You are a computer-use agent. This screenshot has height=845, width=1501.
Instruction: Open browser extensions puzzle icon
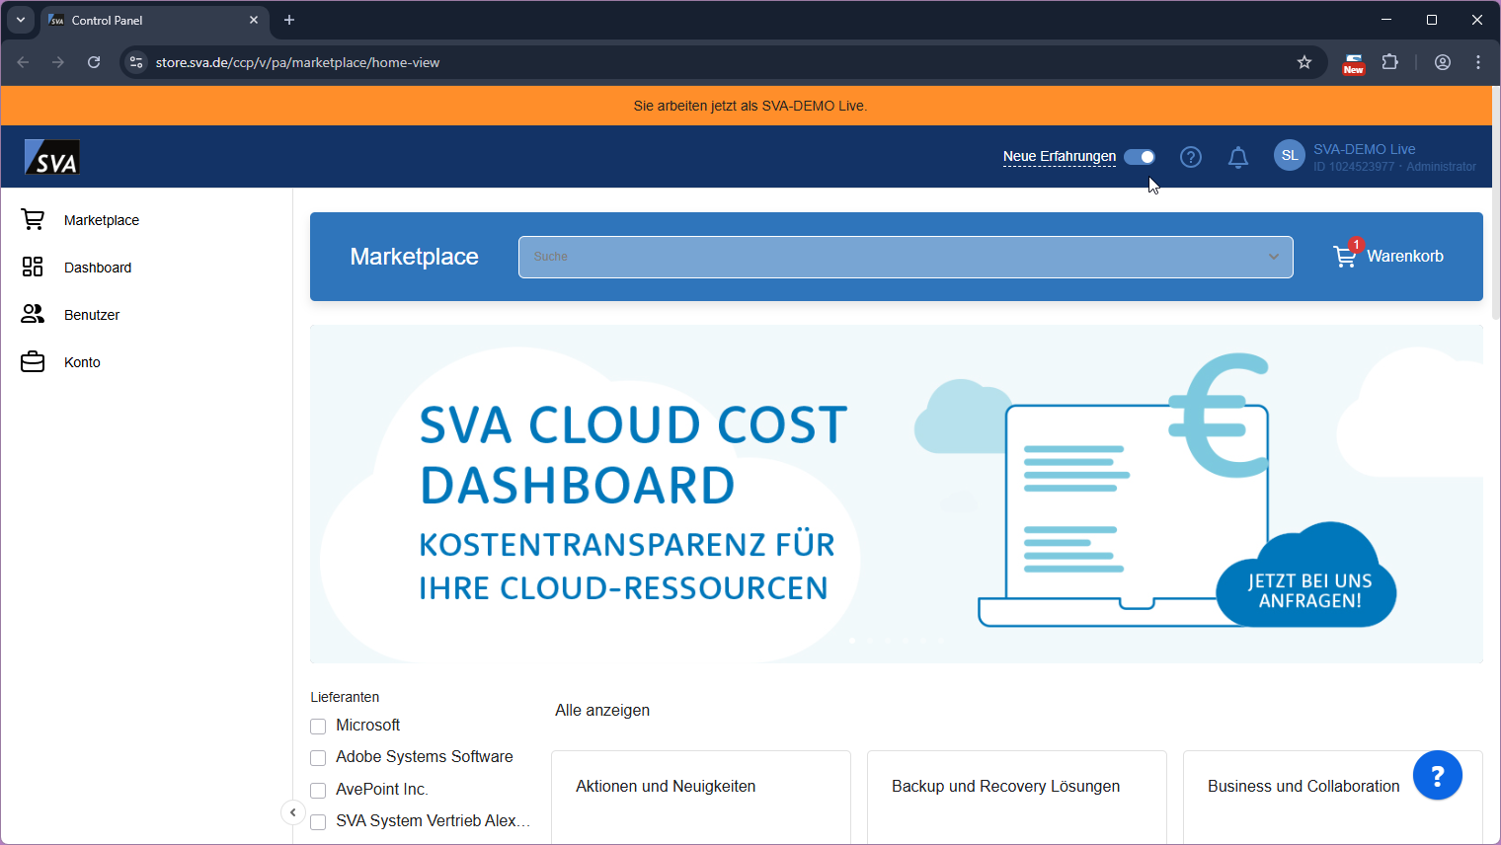pos(1389,62)
